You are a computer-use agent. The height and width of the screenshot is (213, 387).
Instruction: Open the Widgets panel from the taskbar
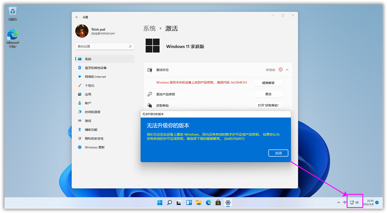[189, 203]
